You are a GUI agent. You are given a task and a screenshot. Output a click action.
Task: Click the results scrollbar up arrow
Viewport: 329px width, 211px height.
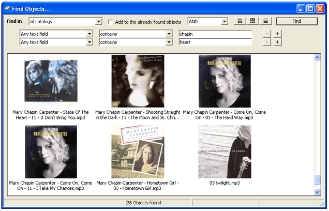click(317, 57)
